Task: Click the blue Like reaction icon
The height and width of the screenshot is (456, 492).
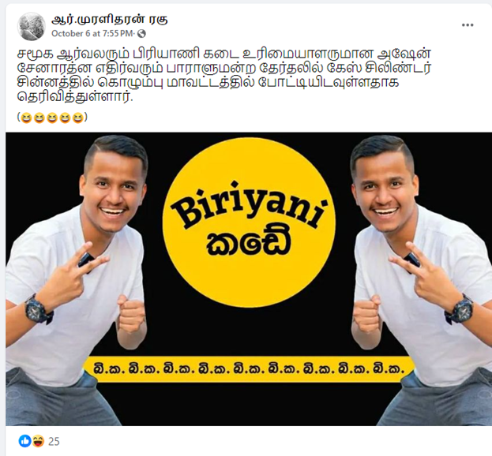Action: click(x=24, y=441)
